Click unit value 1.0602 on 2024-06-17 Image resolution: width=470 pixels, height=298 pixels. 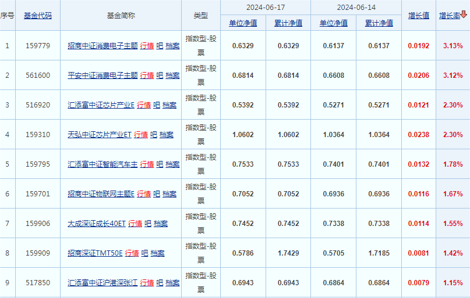coord(243,135)
